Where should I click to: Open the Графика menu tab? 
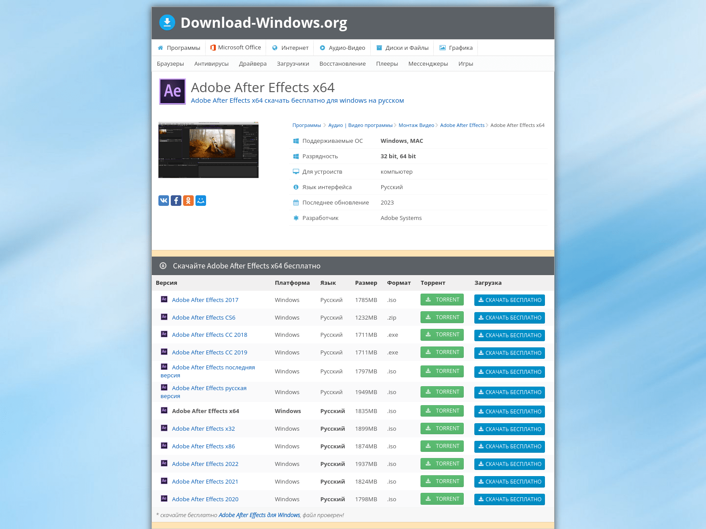456,48
